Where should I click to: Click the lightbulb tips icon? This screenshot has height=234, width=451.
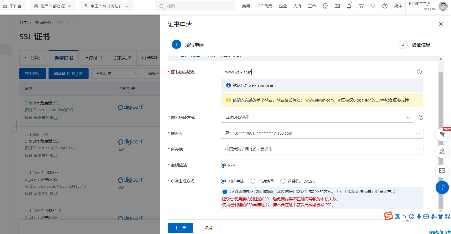[373, 6]
